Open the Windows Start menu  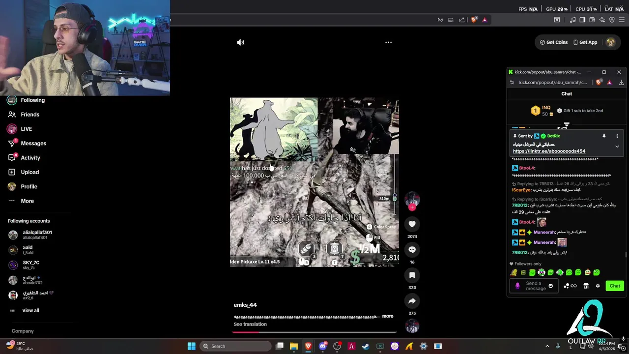point(191,346)
